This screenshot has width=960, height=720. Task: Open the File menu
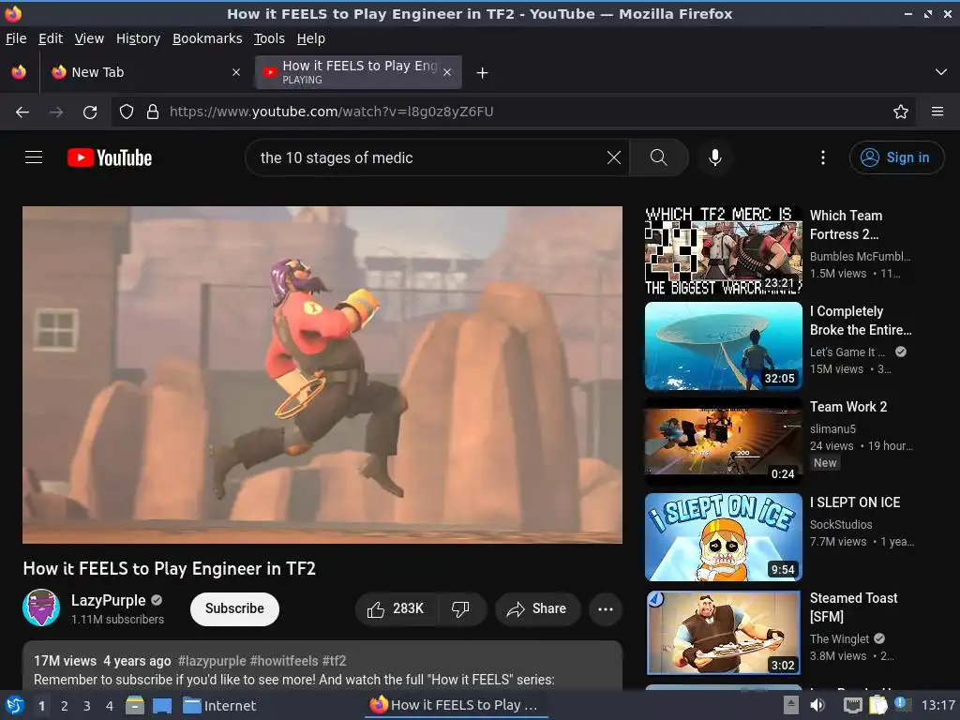coord(16,38)
